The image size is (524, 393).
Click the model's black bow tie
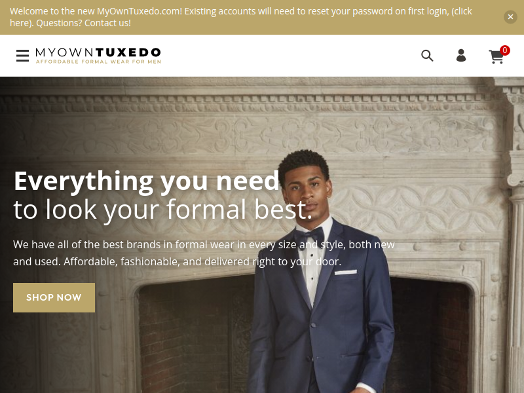310,236
